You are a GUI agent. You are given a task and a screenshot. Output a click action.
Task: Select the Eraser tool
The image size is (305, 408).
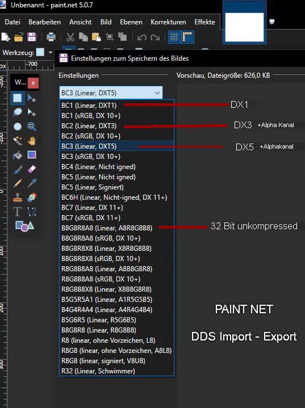(x=31, y=169)
